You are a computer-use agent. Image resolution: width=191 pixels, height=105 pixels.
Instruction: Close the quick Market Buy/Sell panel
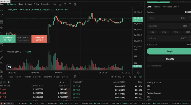[48, 39]
